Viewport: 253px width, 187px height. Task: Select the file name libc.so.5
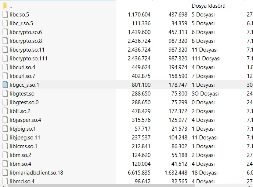coord(19,15)
